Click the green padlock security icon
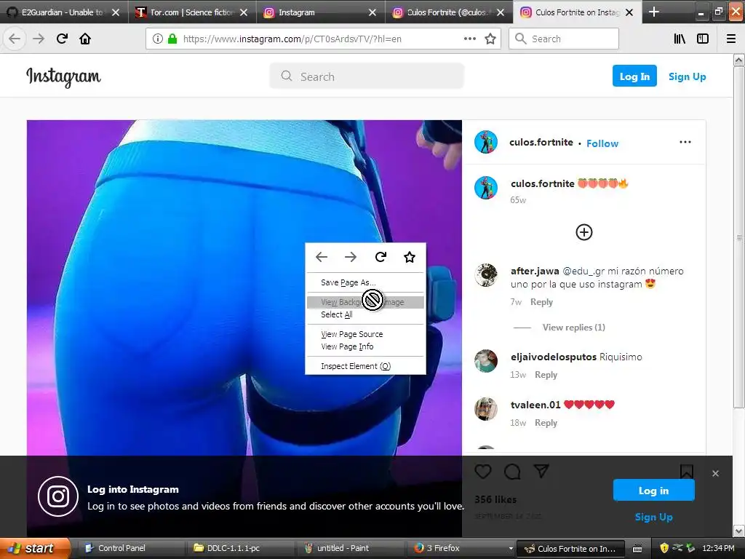 [172, 39]
